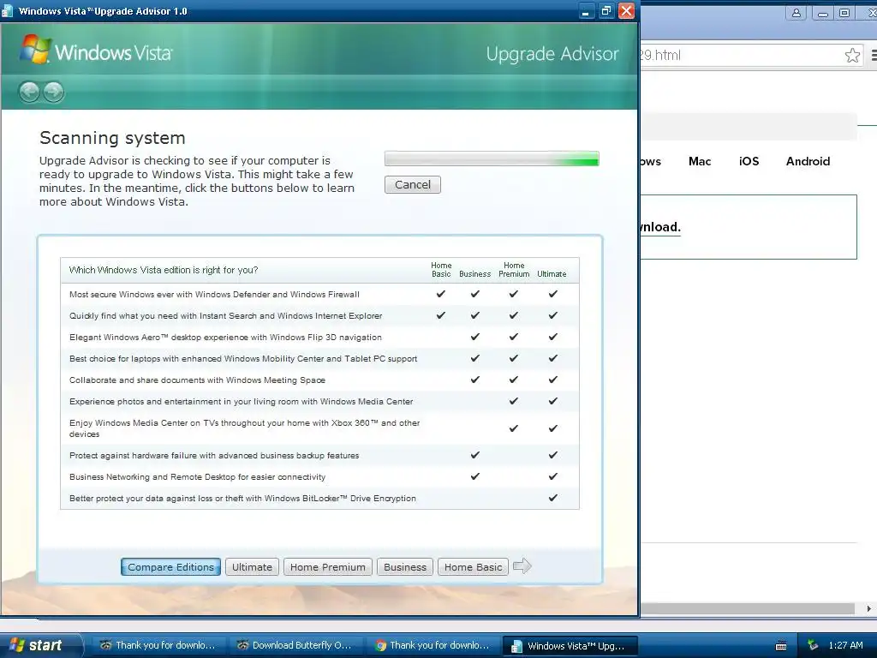Click Business checkmark in 'Business Networking' row

[x=474, y=476]
